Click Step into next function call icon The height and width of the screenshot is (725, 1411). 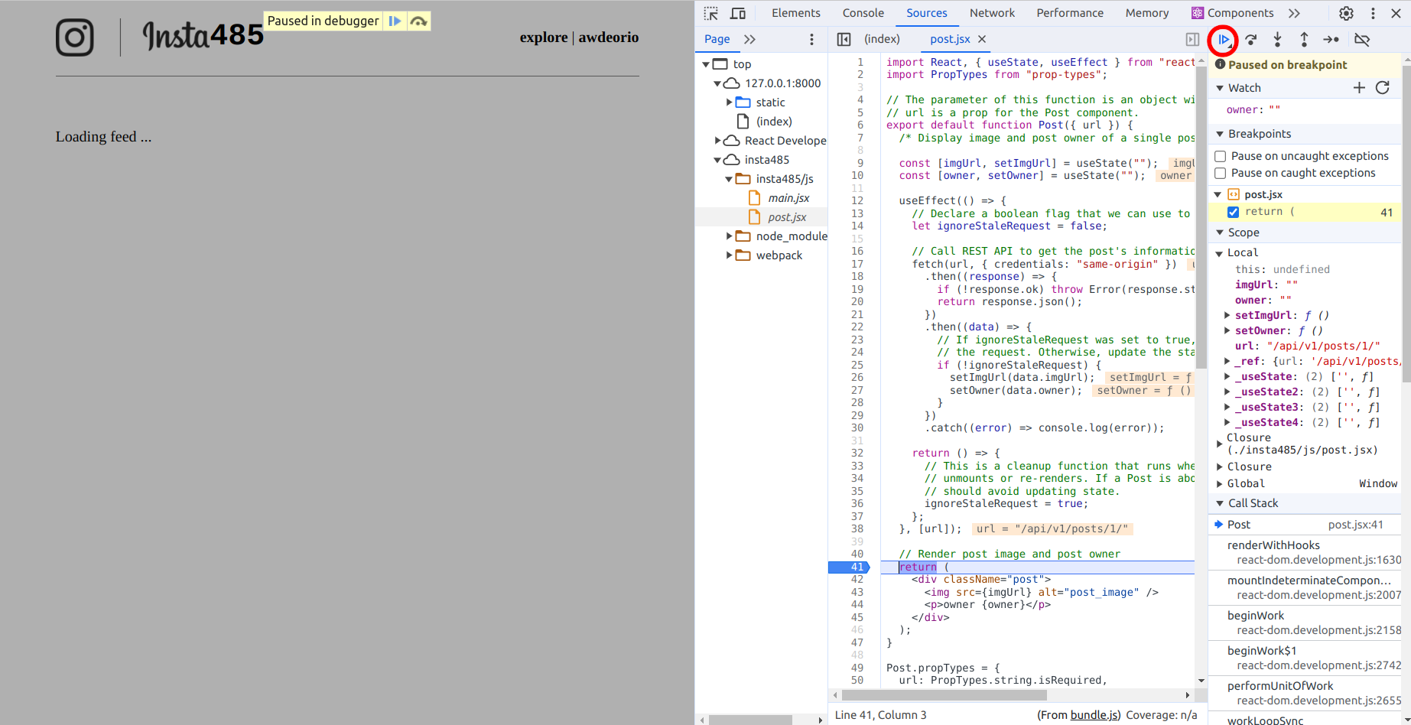pyautogui.click(x=1277, y=39)
